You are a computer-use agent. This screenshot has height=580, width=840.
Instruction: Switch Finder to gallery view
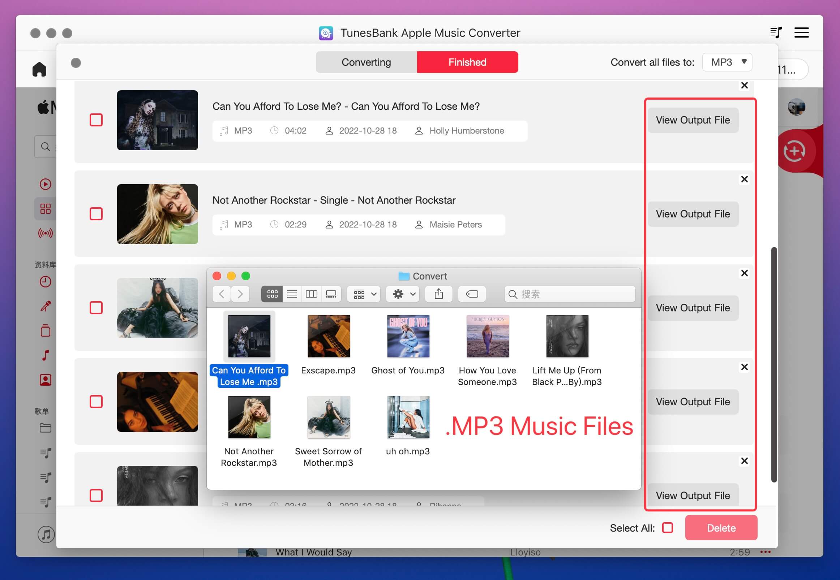(x=331, y=294)
